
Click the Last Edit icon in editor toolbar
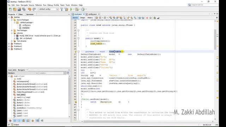(96, 18)
